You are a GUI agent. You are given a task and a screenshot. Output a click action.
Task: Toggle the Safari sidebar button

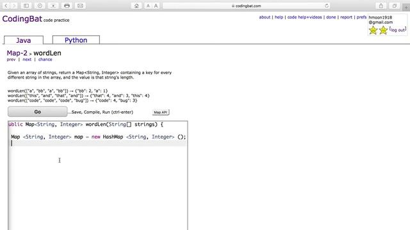pyautogui.click(x=26, y=6)
